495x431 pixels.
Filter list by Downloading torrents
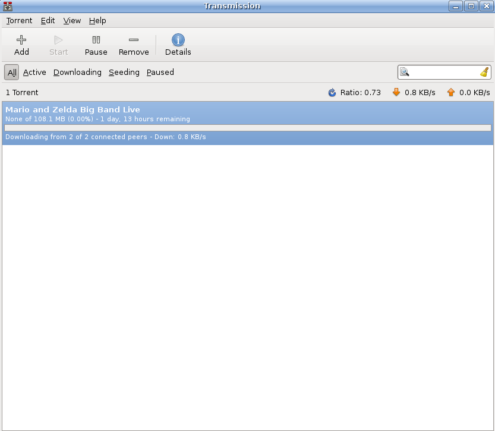click(x=77, y=73)
